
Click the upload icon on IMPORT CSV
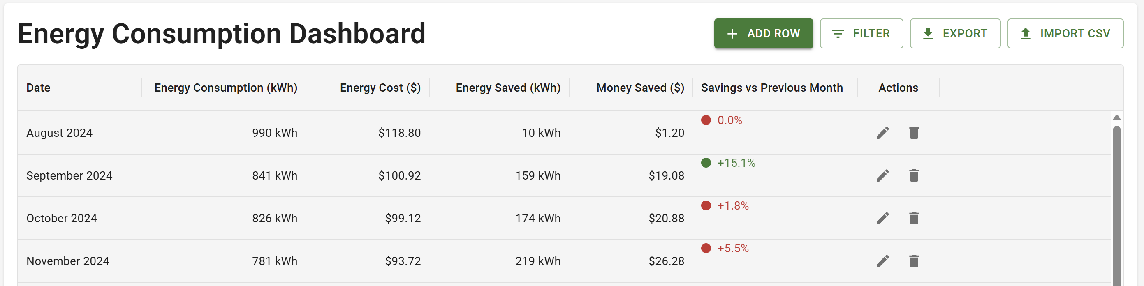[1025, 33]
